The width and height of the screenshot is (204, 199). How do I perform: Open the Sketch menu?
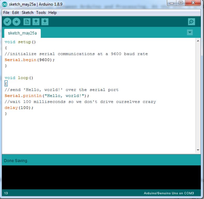[x=28, y=13]
